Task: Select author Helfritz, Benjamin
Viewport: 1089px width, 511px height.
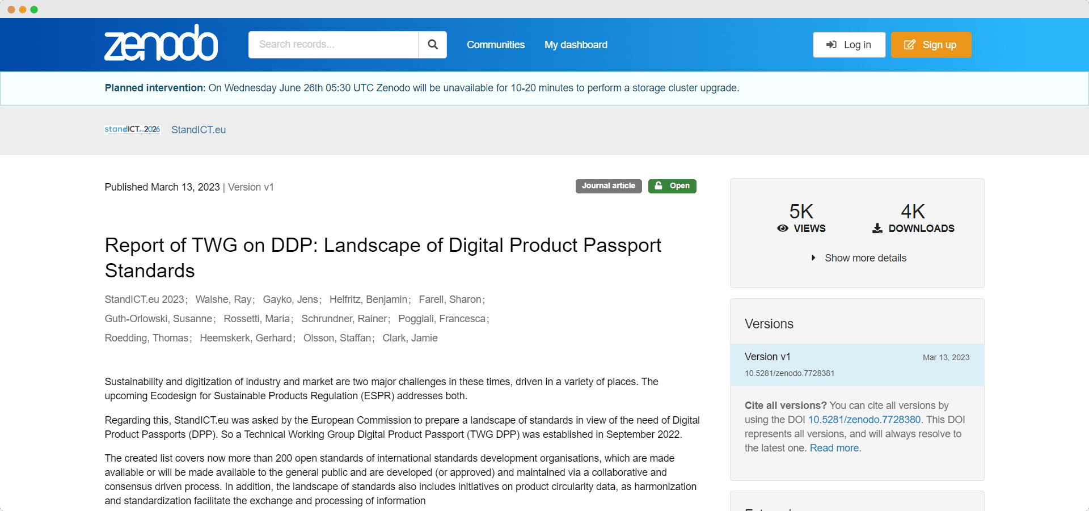Action: click(x=369, y=299)
